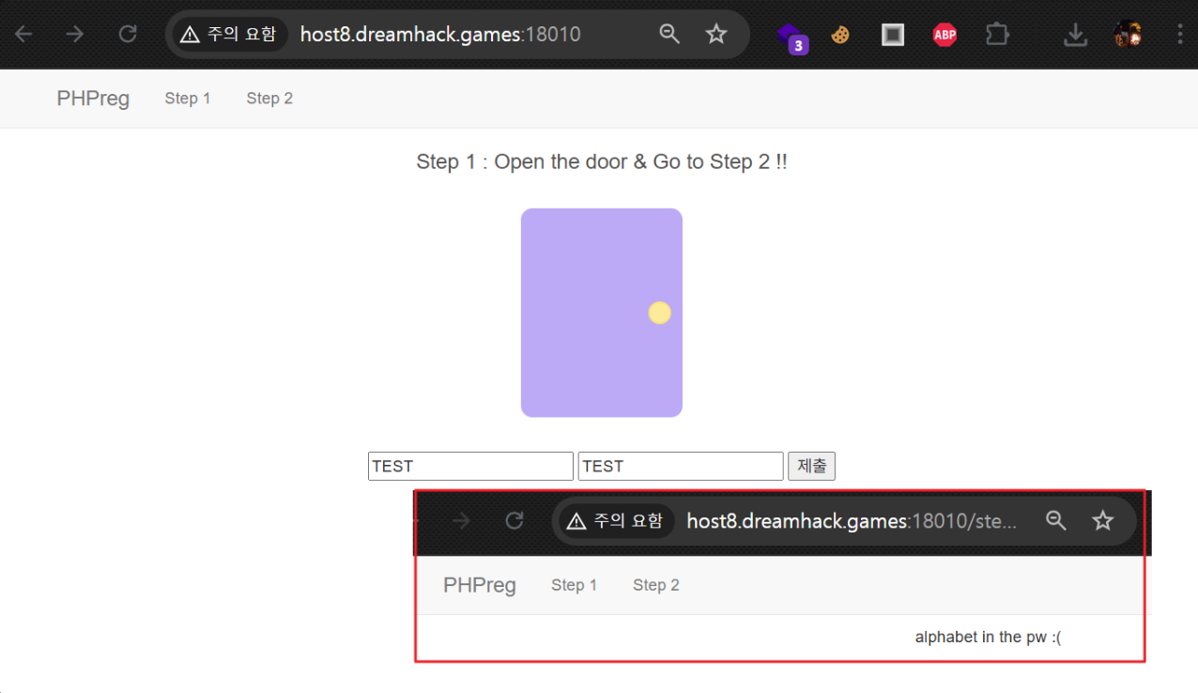Go to Step 2 in the upper page navbar

click(x=269, y=99)
